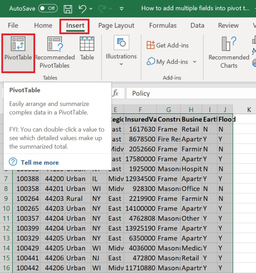Open Recommended PivotTables
256x273 pixels.
click(x=54, y=44)
